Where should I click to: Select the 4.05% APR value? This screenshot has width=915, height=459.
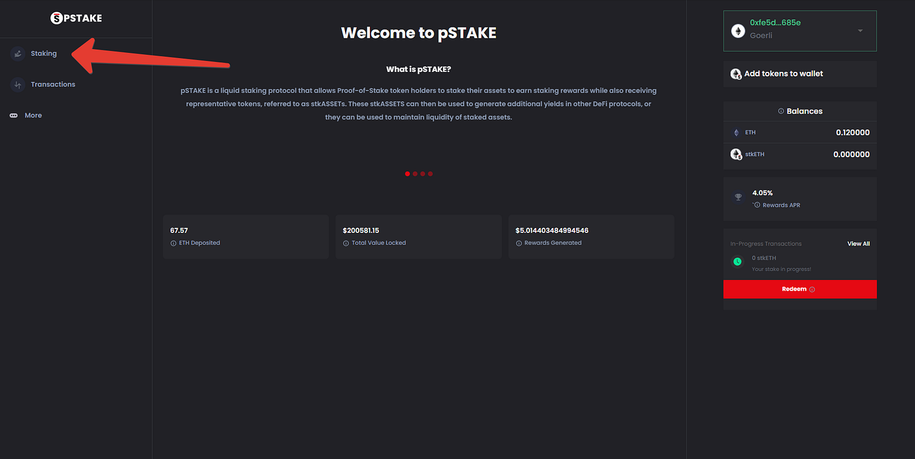[x=762, y=193]
